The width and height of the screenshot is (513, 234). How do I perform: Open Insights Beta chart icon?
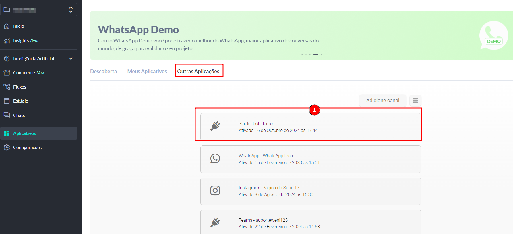[7, 41]
